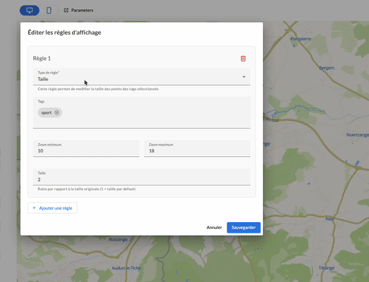Select the sport tag chip
Screen dimensions: 369x282
coord(46,113)
